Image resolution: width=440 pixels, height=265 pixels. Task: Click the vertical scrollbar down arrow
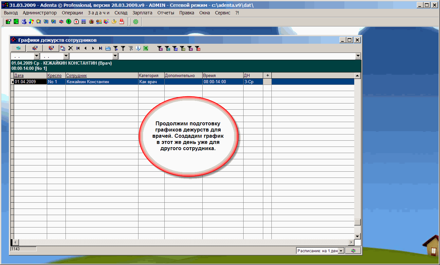(357, 236)
